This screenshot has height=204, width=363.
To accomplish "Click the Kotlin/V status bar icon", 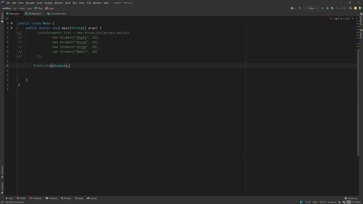I will click(301, 202).
